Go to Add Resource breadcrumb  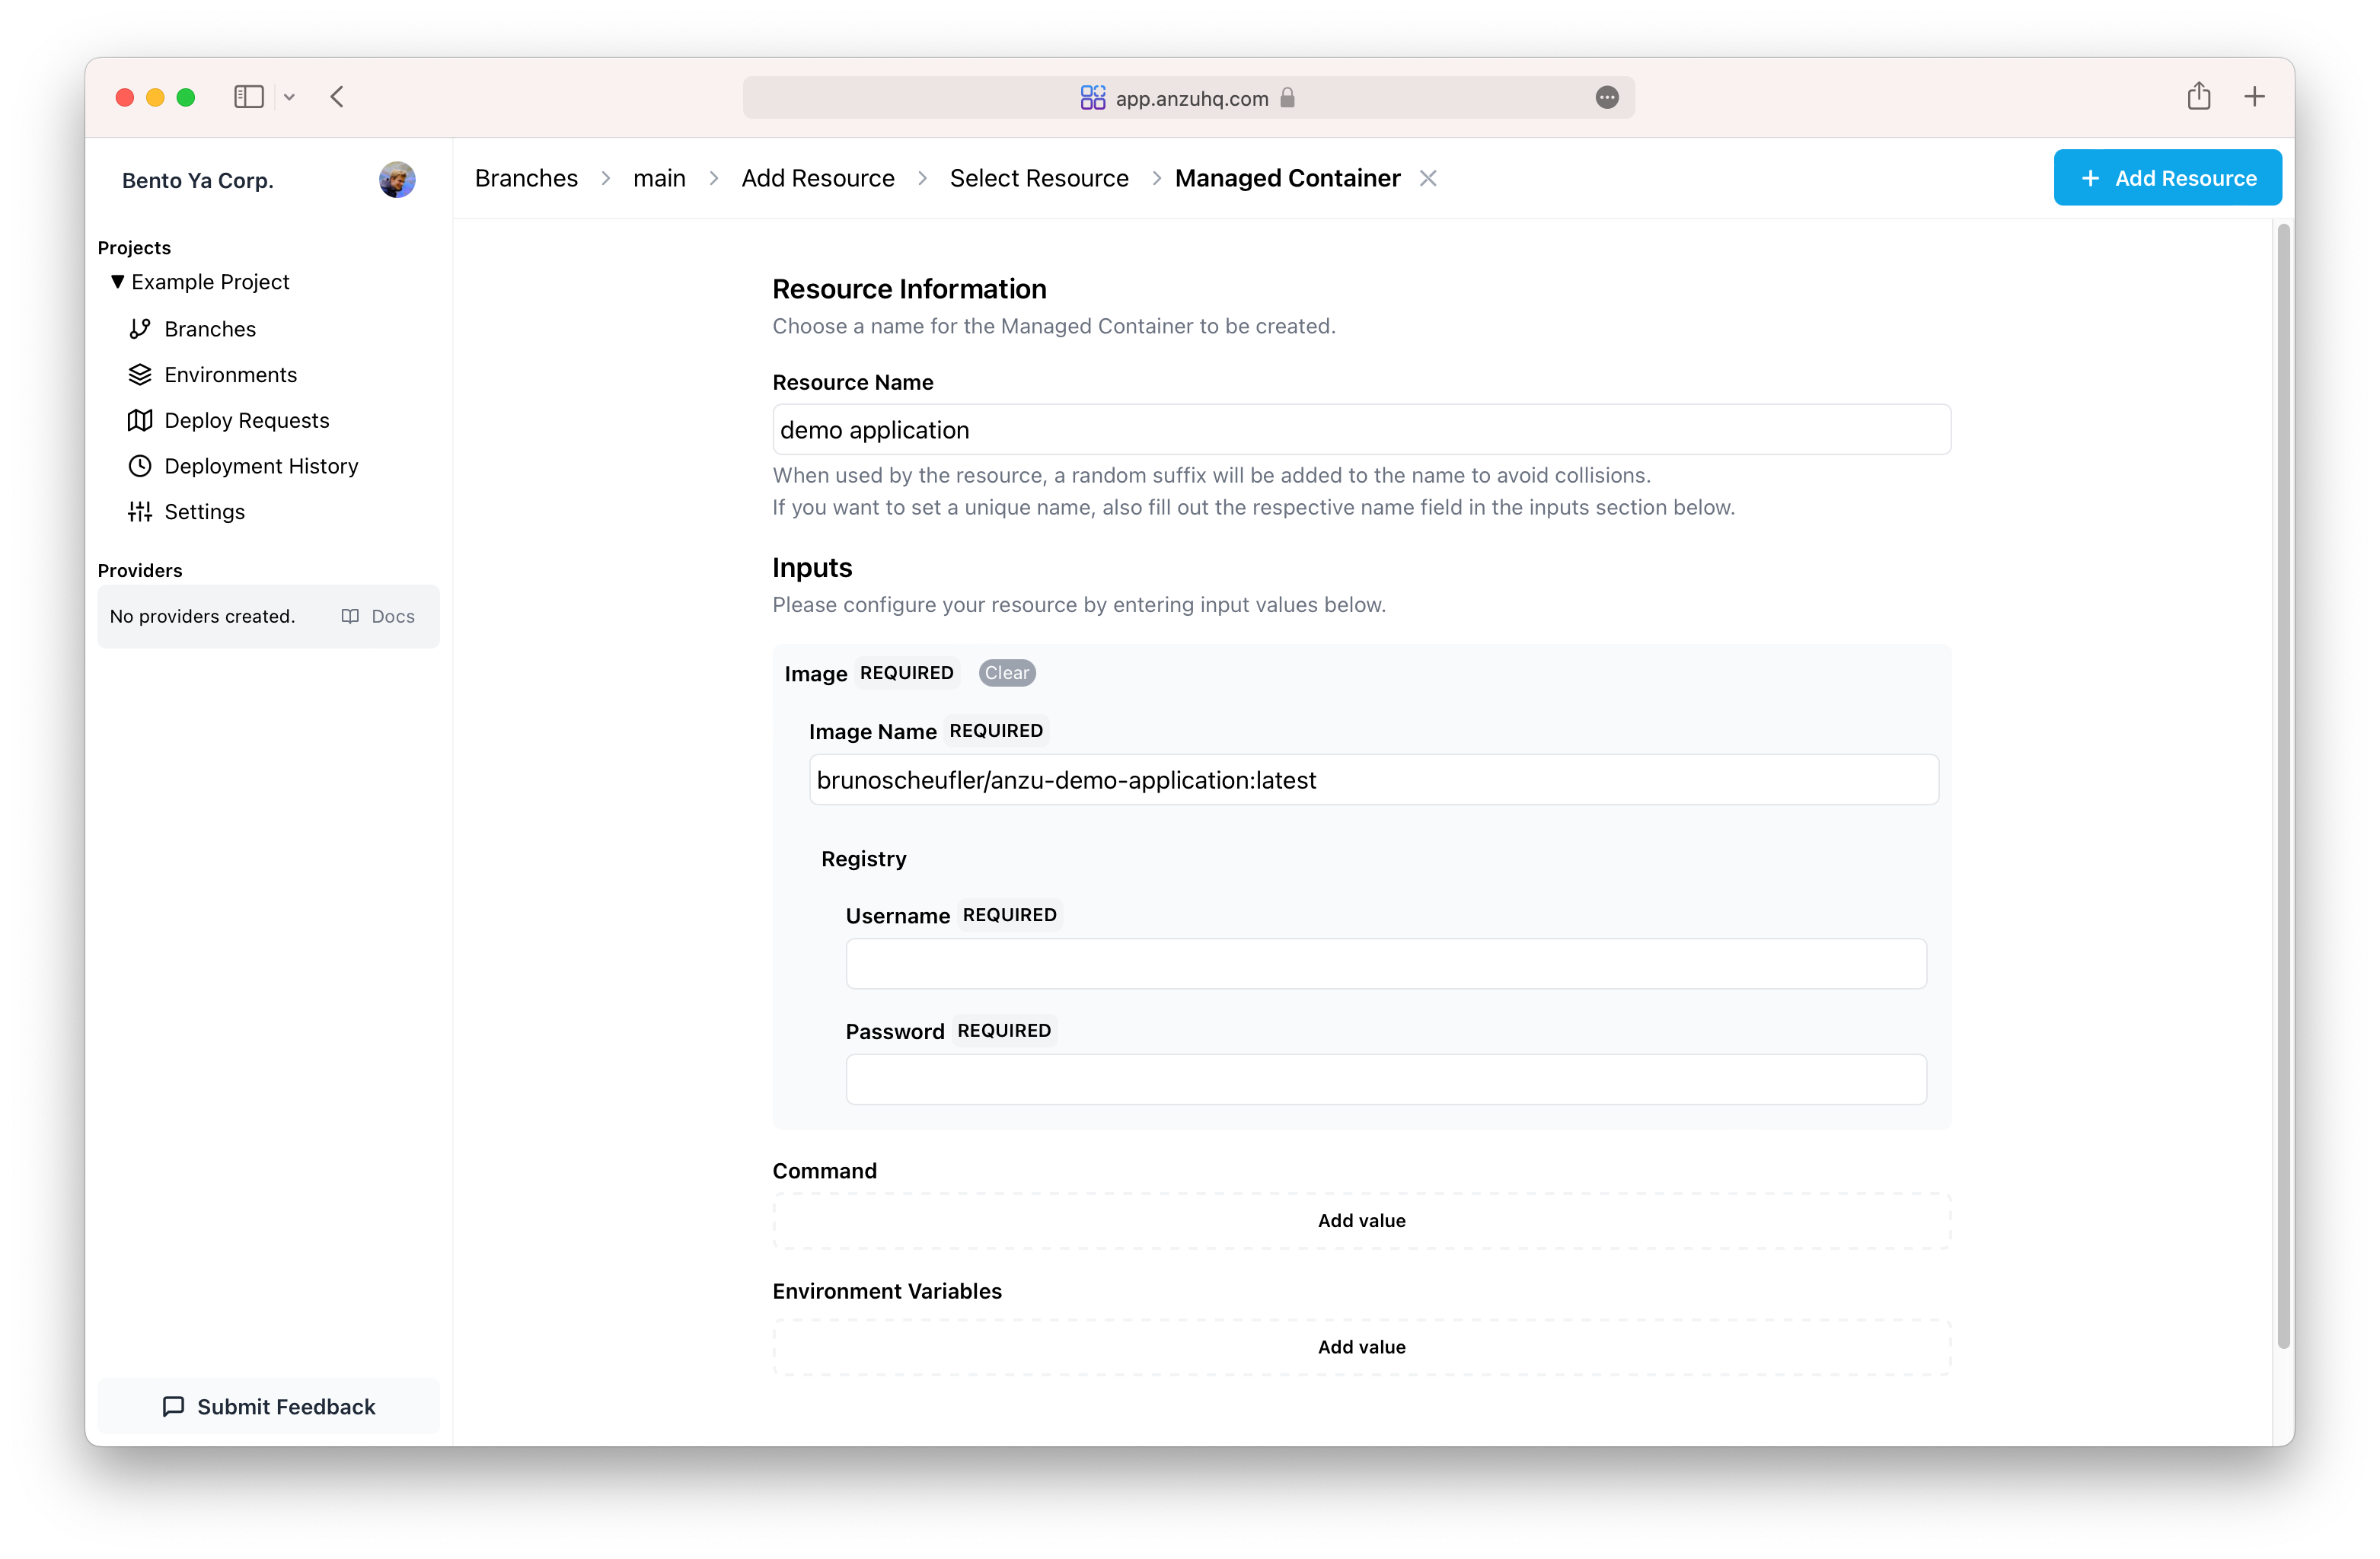click(x=818, y=178)
